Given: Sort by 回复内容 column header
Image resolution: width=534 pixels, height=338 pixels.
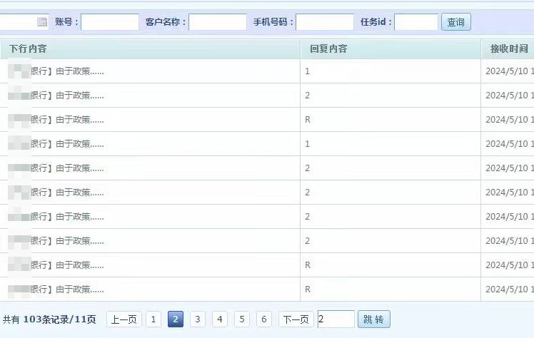Looking at the screenshot, I should click(x=328, y=49).
